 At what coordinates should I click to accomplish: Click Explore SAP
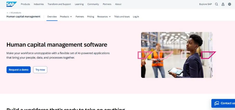[205, 4]
